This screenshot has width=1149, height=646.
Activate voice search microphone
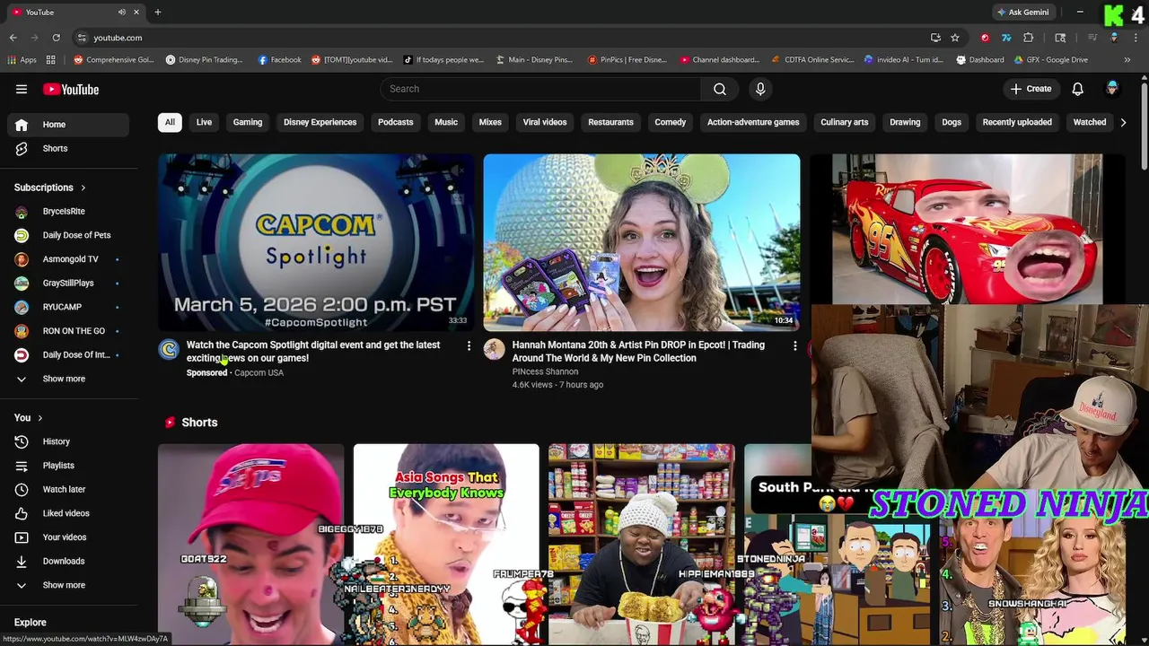tap(760, 89)
